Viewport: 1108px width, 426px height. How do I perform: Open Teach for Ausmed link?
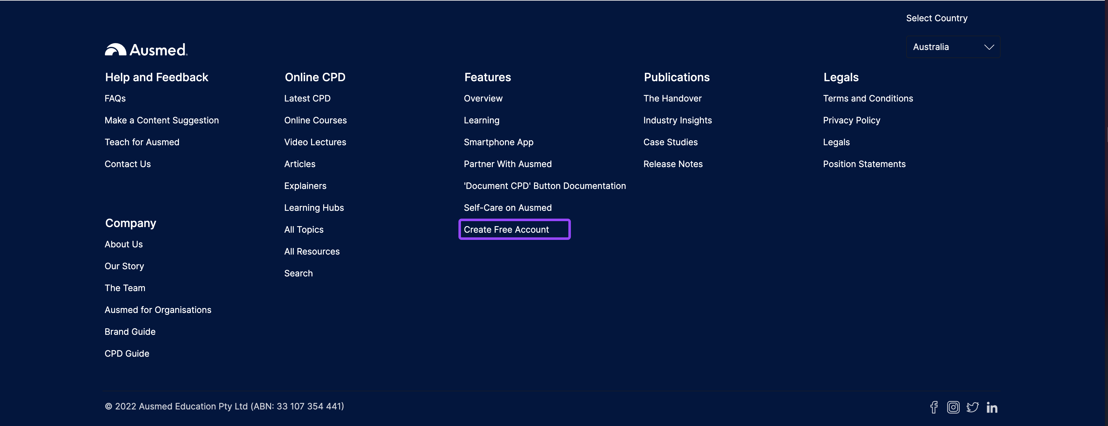(142, 142)
